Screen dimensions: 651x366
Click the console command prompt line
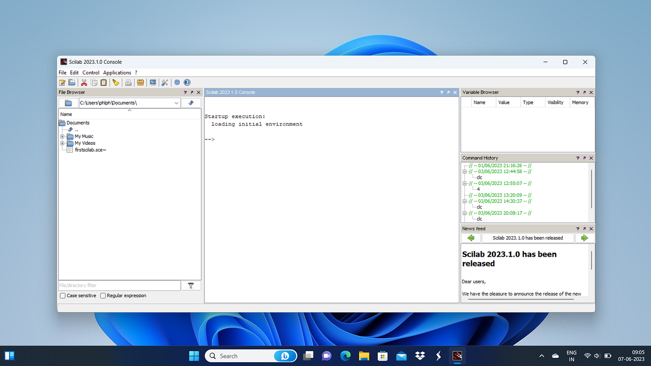(x=332, y=139)
